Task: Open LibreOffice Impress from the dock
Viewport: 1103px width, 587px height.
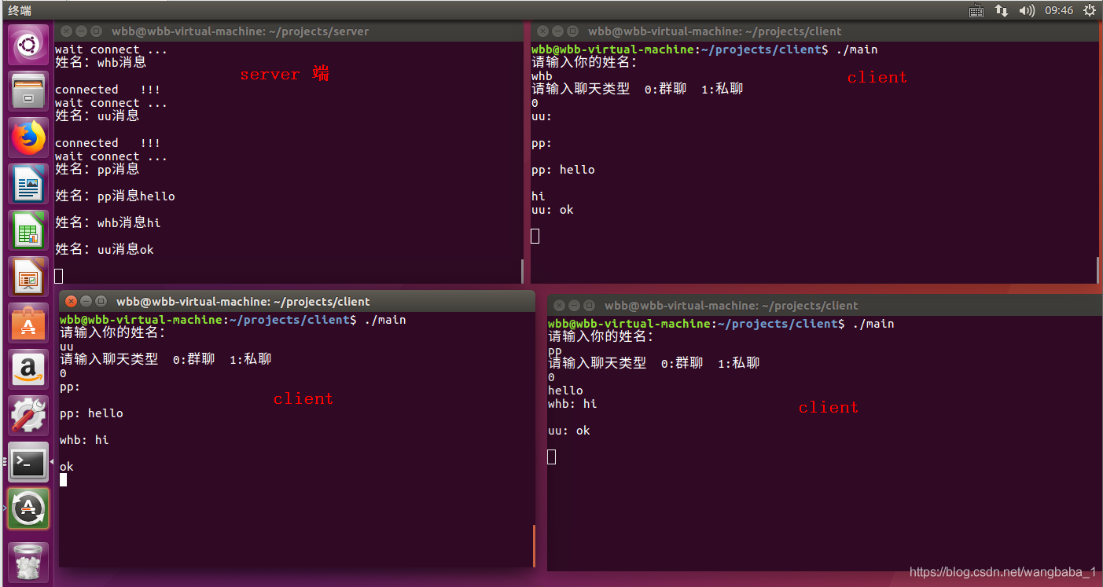Action: pos(28,277)
